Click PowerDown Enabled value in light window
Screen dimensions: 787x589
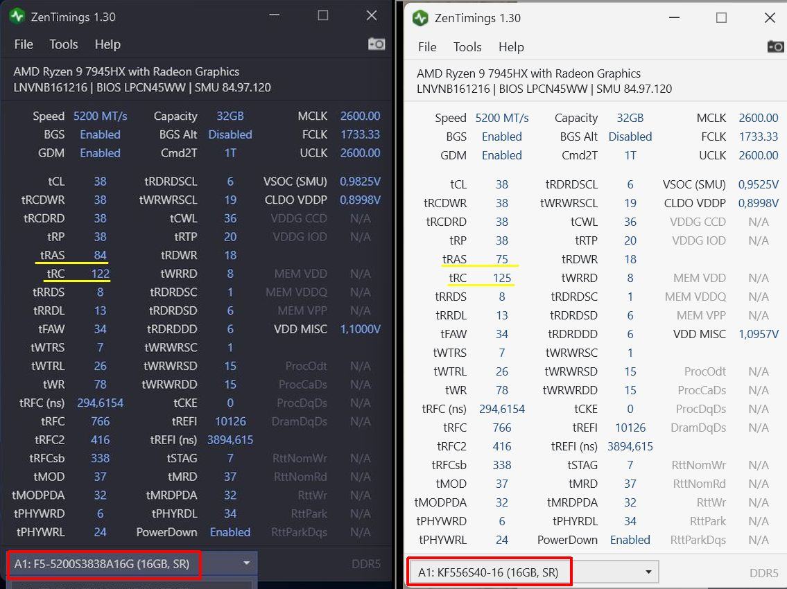click(630, 540)
